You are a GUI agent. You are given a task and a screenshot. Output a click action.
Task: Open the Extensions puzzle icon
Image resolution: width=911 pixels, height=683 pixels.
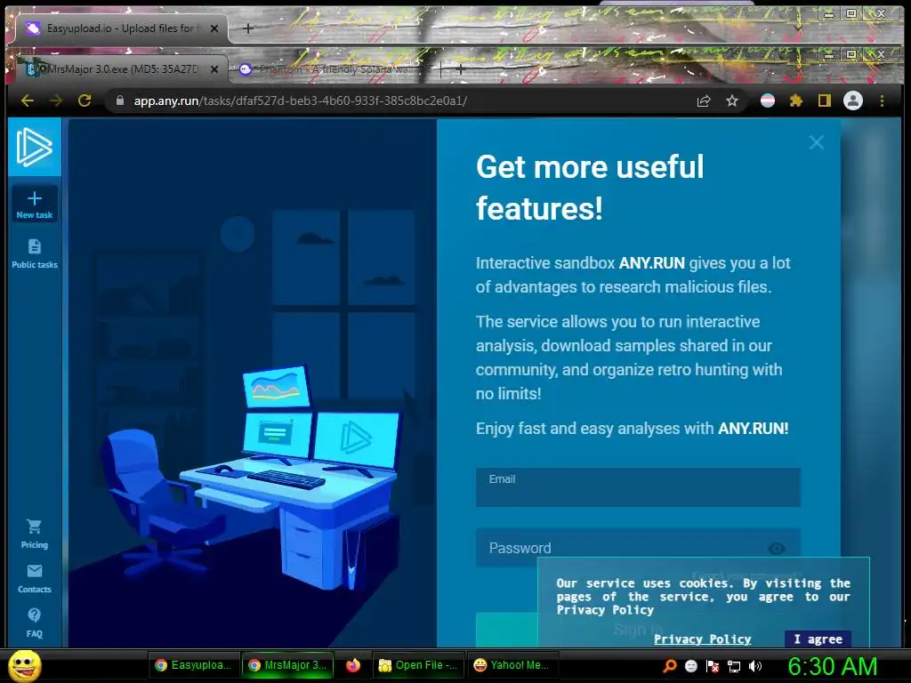[796, 101]
